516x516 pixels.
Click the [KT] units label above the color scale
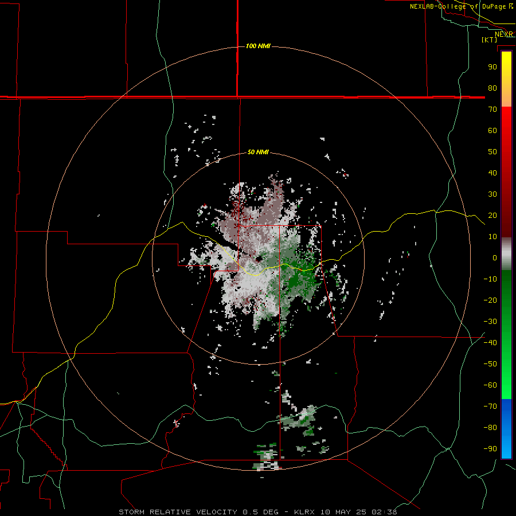[x=490, y=40]
